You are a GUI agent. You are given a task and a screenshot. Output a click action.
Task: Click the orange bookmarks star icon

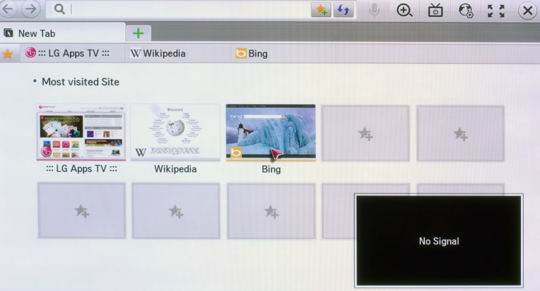tap(7, 54)
